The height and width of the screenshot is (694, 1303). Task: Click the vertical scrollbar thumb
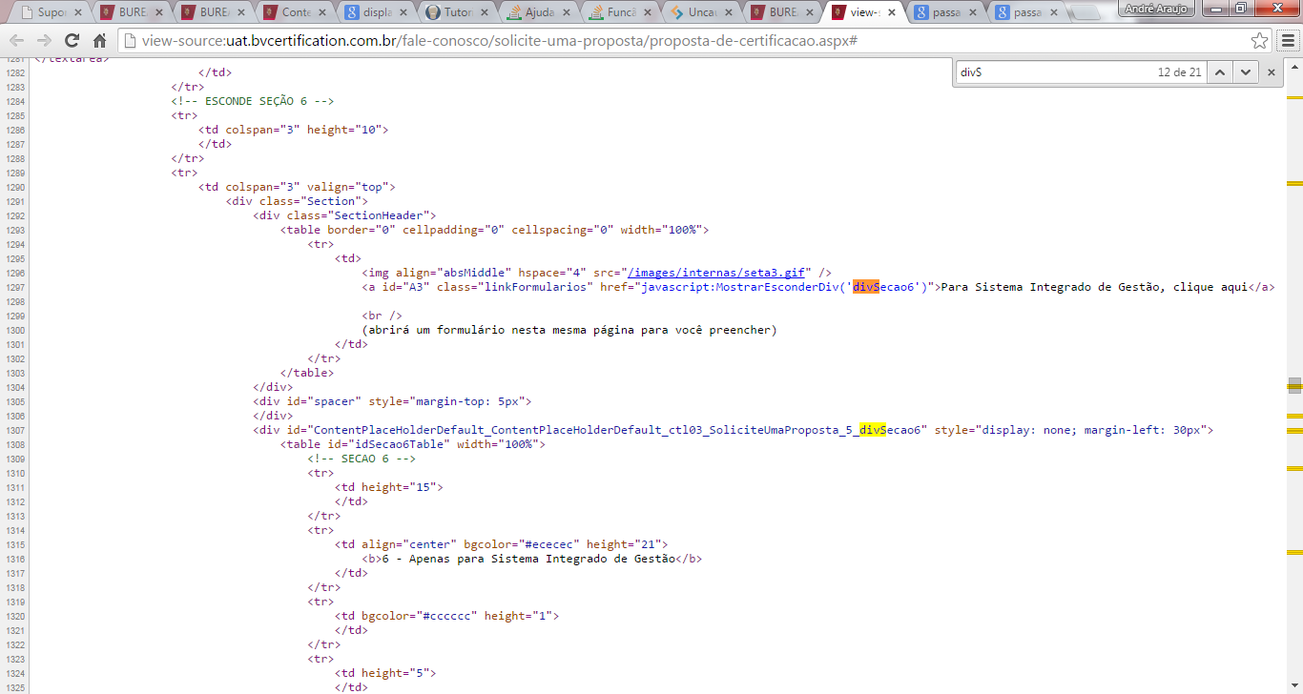[x=1294, y=385]
